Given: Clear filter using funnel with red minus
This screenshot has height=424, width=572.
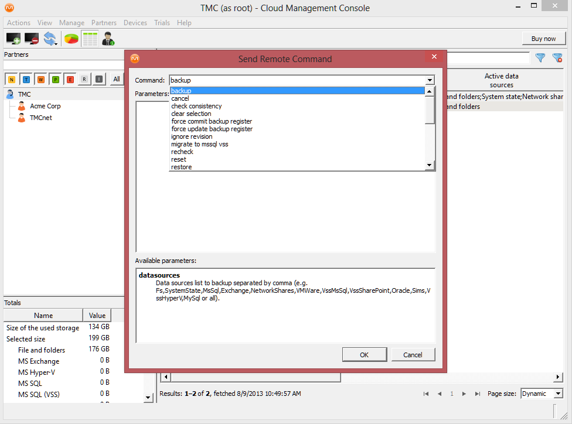Looking at the screenshot, I should 557,58.
